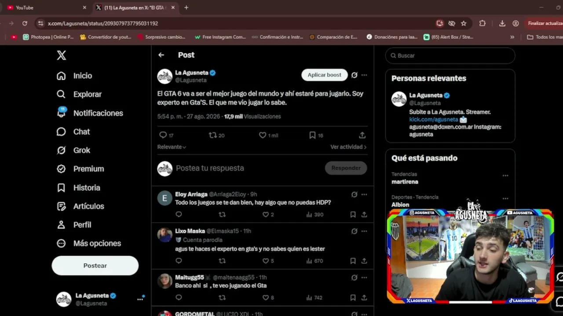Open the Photopea bookmark
Screen dimensions: 563x316
click(x=48, y=37)
